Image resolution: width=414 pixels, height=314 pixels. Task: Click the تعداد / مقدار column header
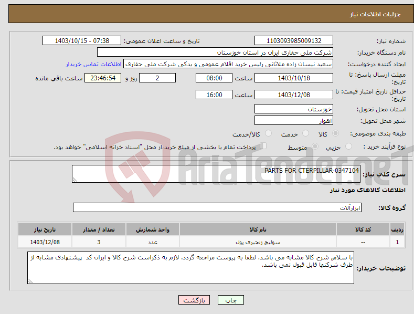[x=99, y=229]
